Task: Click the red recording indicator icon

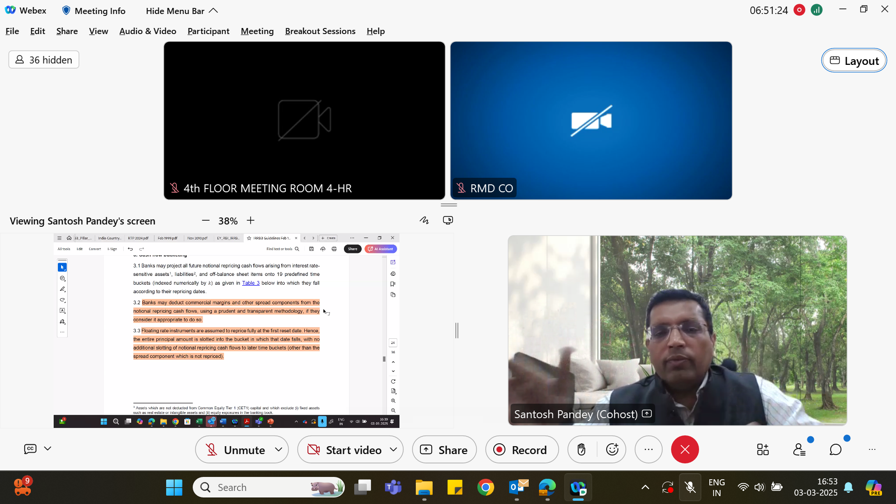Action: pyautogui.click(x=799, y=10)
